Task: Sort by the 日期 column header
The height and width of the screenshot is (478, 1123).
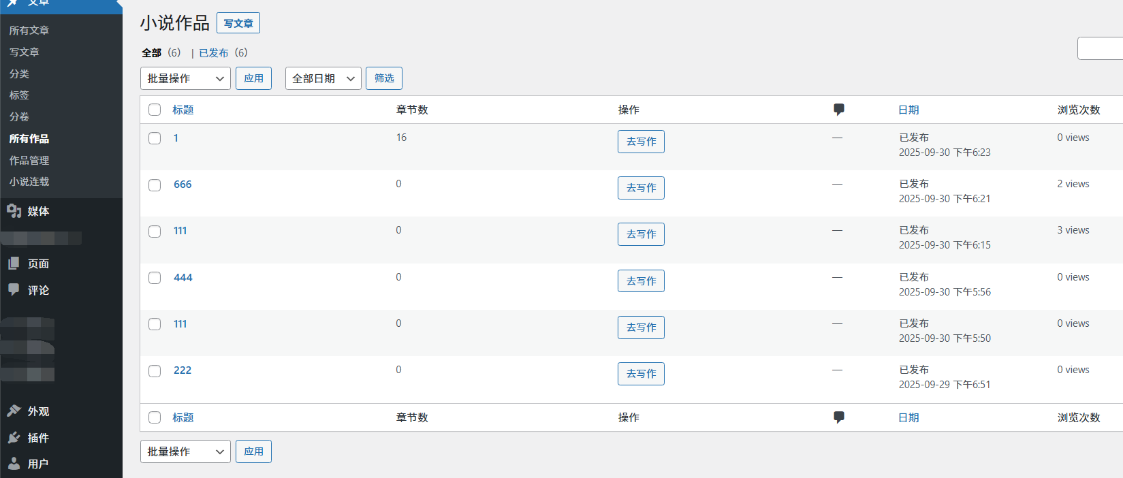Action: coord(908,110)
